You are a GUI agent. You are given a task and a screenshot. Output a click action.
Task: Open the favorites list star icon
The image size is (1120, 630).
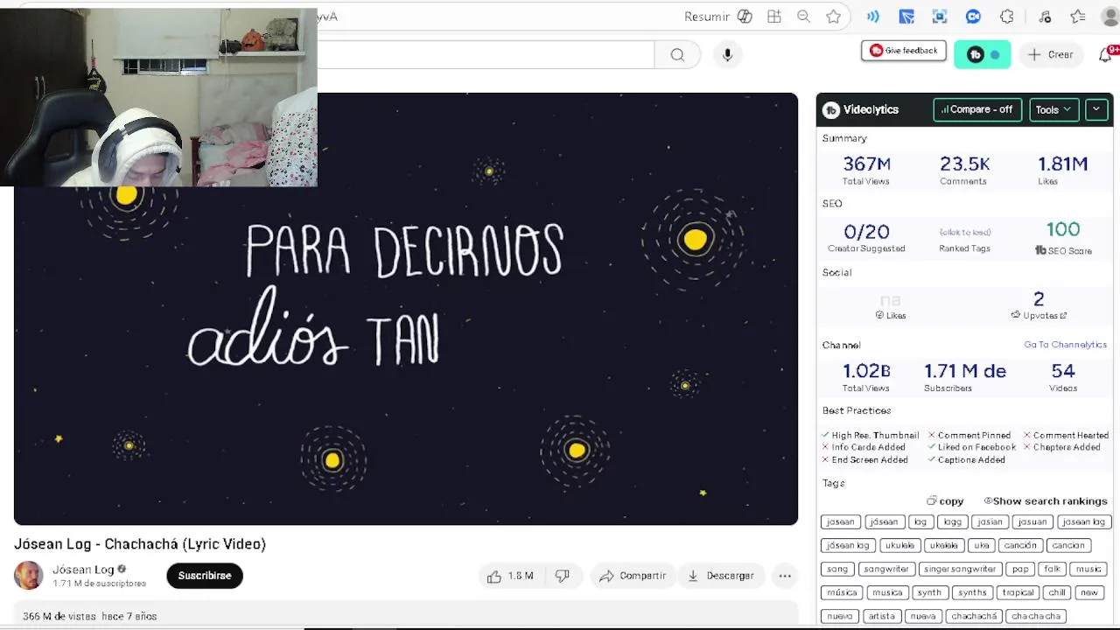1078,17
